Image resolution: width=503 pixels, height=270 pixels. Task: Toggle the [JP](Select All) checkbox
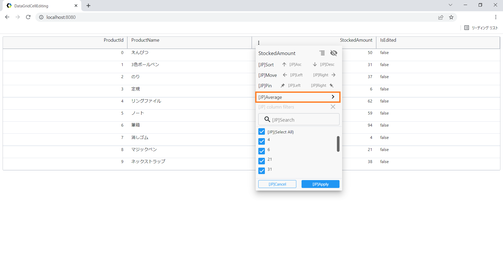pyautogui.click(x=262, y=132)
